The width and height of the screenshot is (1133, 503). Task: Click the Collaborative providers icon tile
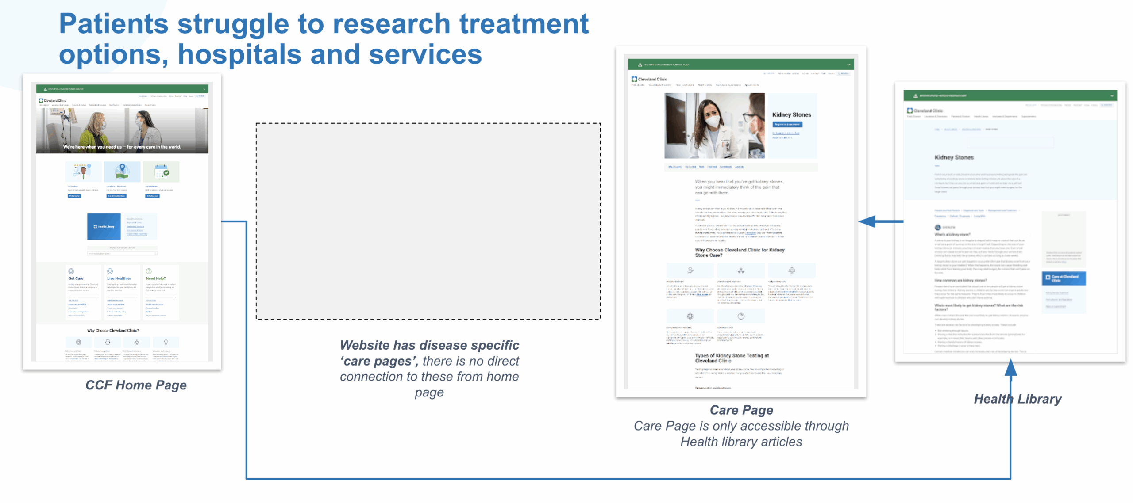pyautogui.click(x=137, y=342)
